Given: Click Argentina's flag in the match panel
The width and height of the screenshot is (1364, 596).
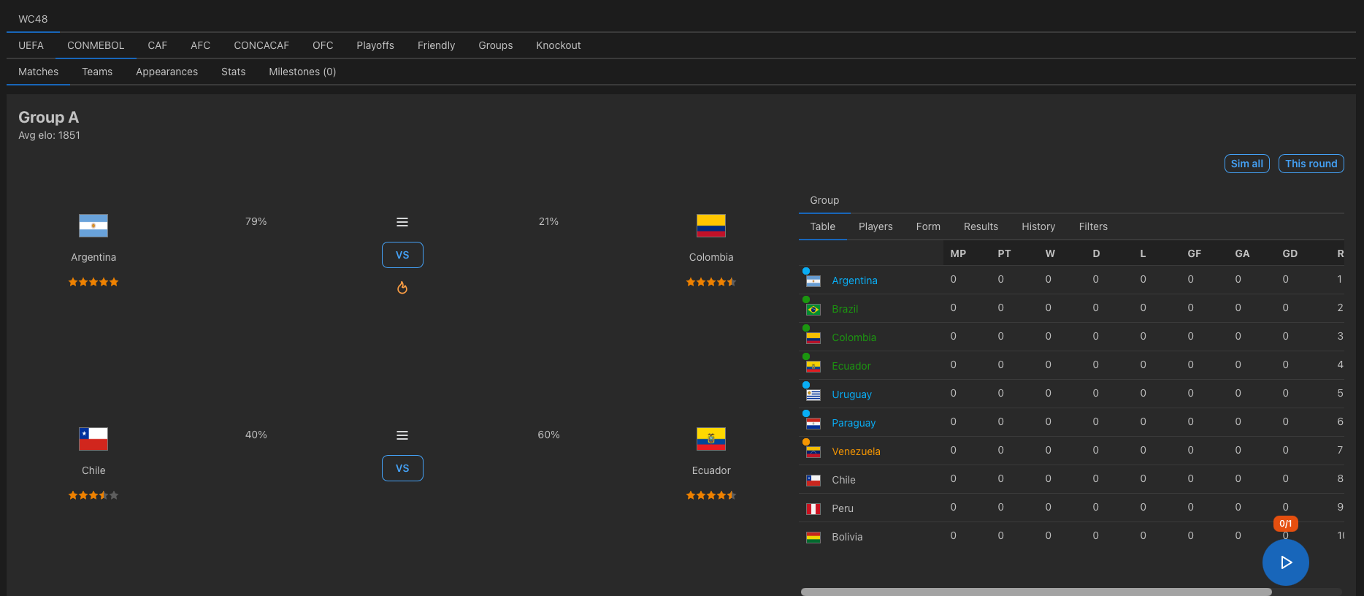Looking at the screenshot, I should click(93, 226).
